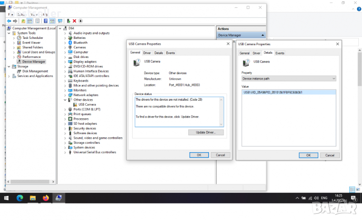The height and width of the screenshot is (220, 362).
Task: Open the Events tab in the right dialog
Action: point(280,53)
